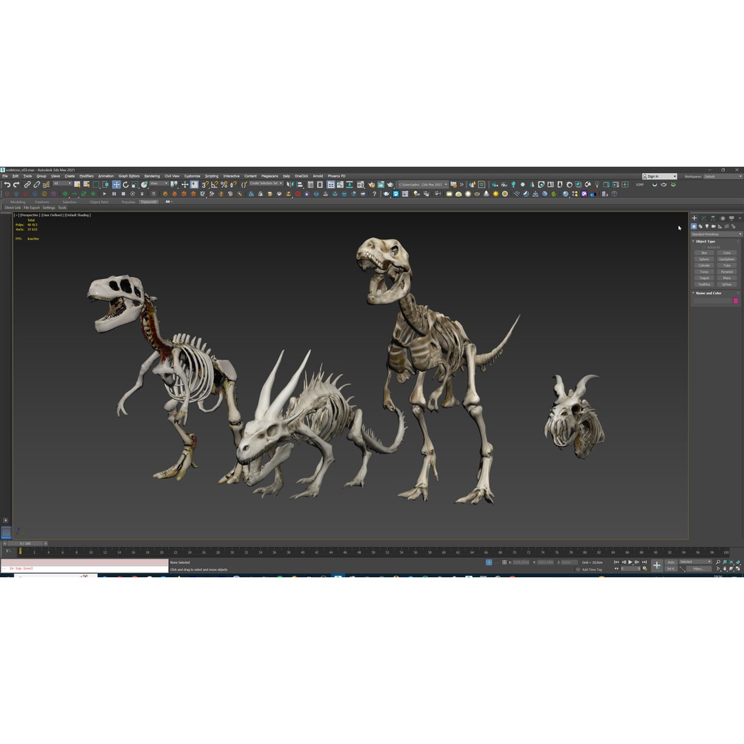Click the Play Animation button
Viewport: 744px width, 744px height.
tap(630, 562)
